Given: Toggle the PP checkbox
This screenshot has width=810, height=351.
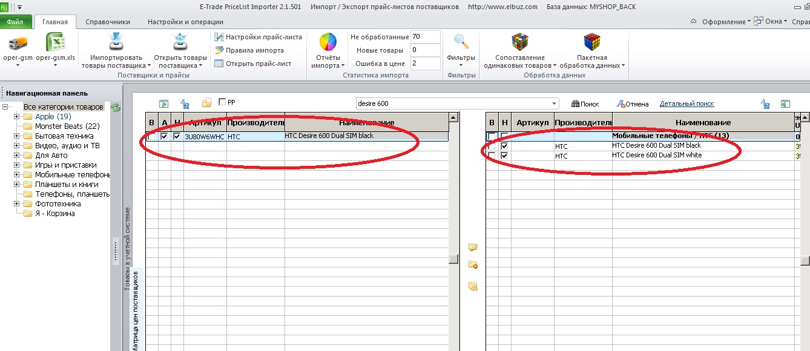Looking at the screenshot, I should (x=222, y=102).
